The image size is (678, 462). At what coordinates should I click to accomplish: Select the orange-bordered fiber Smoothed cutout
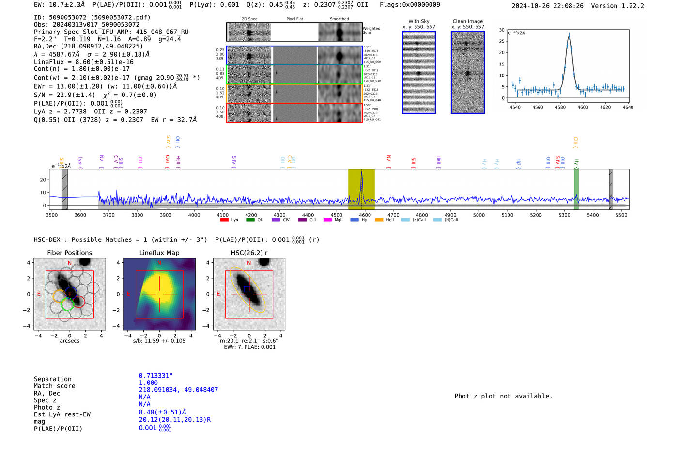[340, 94]
